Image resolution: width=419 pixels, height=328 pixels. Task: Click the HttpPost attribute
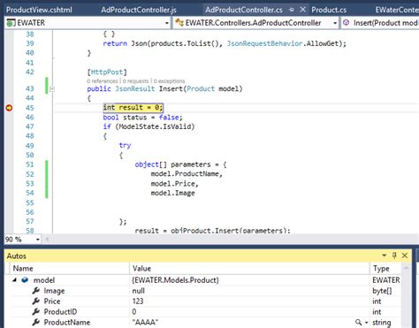pyautogui.click(x=107, y=72)
